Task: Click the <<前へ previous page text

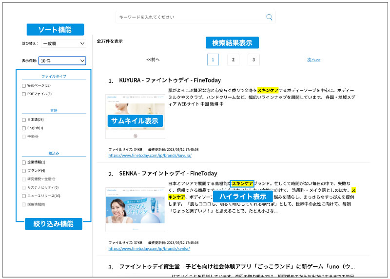Action: pyautogui.click(x=153, y=60)
